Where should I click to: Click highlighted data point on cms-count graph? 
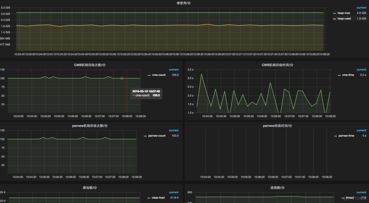coord(122,78)
